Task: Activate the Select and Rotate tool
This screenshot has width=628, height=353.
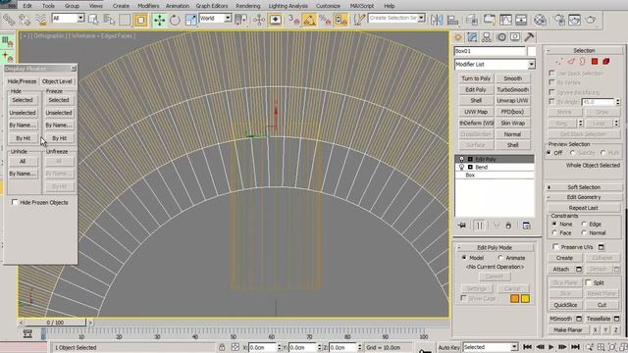Action: tap(175, 20)
